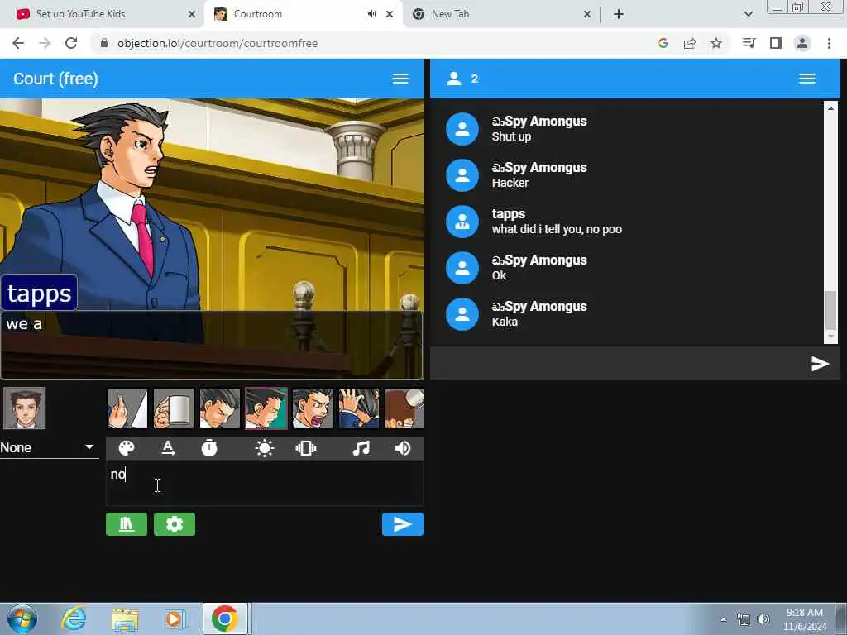Add a screen flash effect
The width and height of the screenshot is (847, 635).
pos(265,448)
